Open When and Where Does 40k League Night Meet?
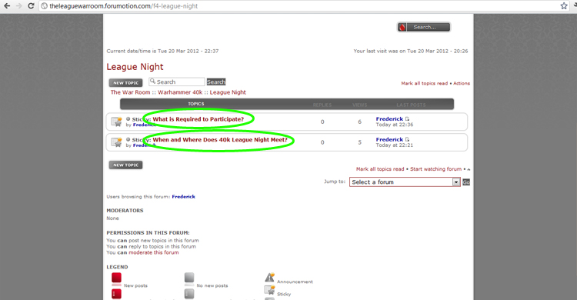 [220, 140]
